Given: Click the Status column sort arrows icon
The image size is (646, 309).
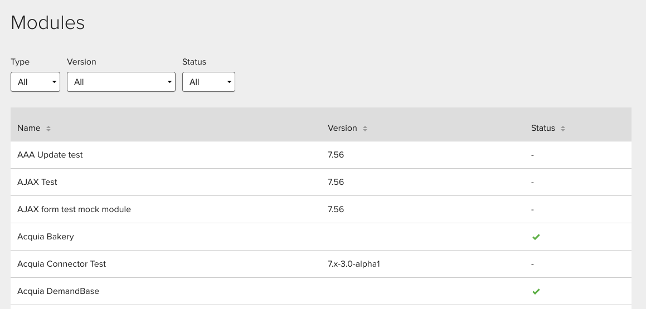Looking at the screenshot, I should [x=563, y=129].
